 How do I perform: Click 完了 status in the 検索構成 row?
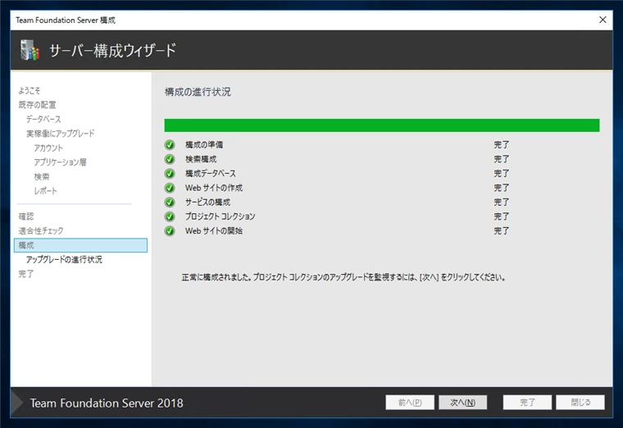[502, 159]
